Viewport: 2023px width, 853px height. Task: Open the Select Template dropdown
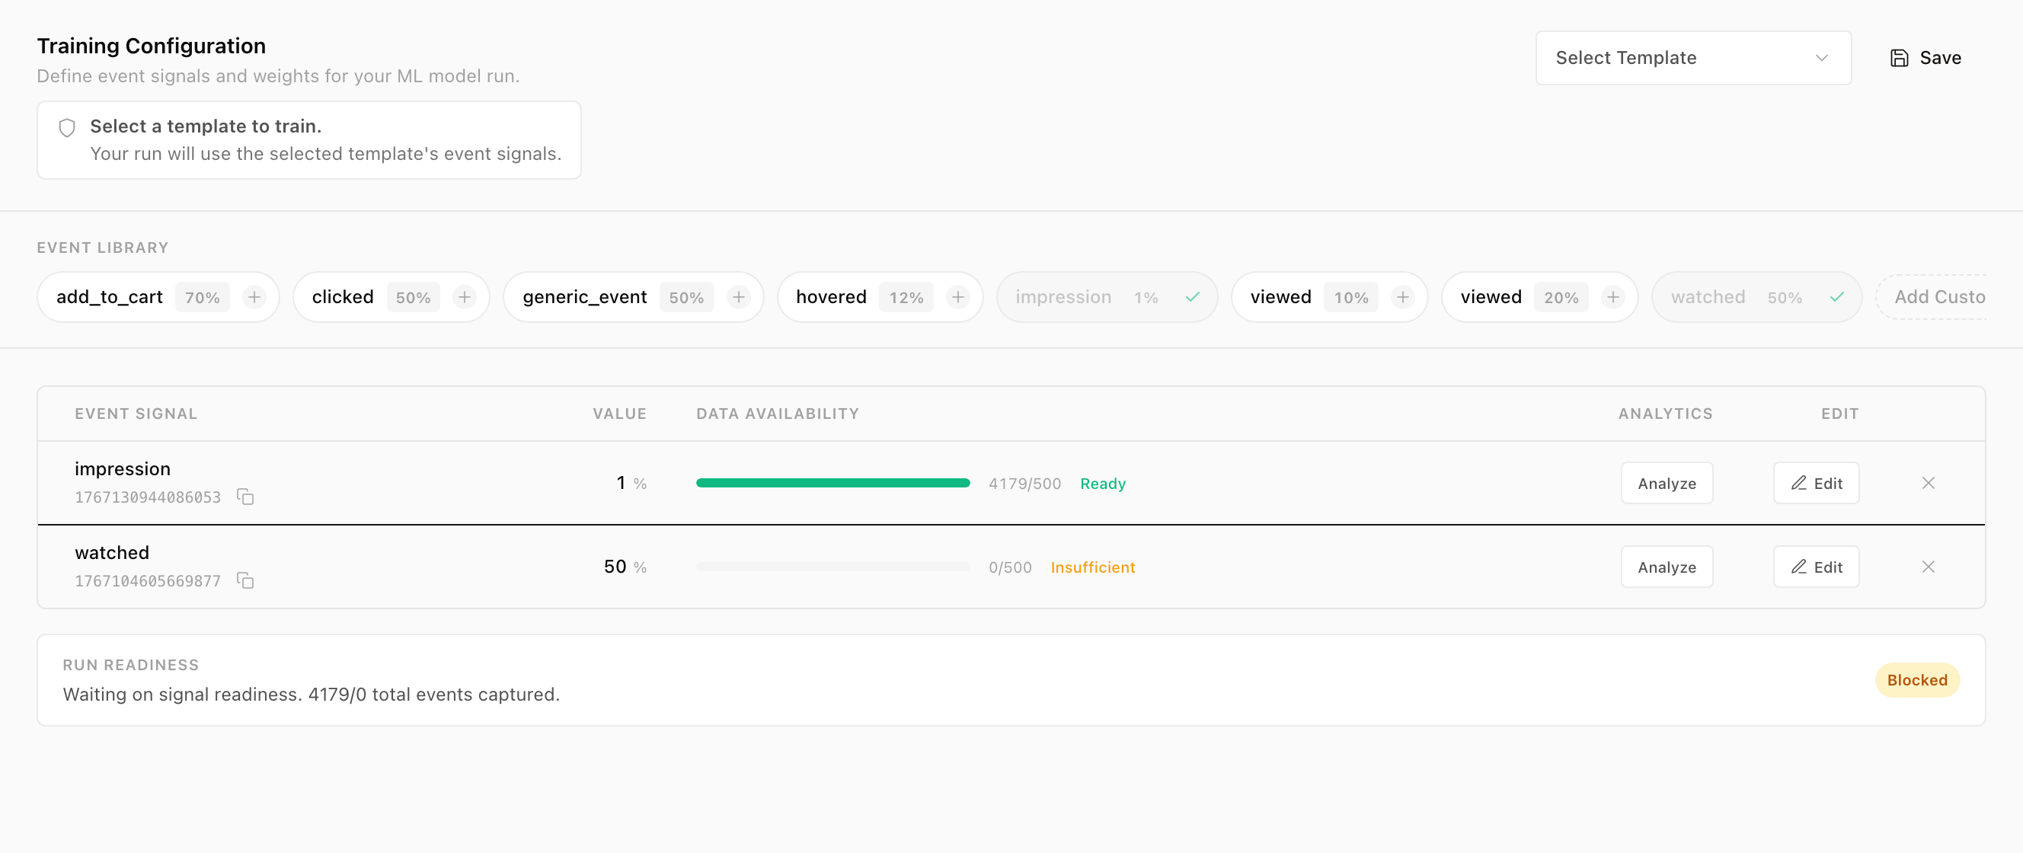coord(1692,58)
